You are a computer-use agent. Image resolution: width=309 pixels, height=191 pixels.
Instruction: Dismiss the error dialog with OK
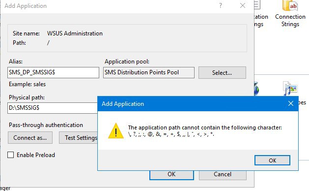272,160
